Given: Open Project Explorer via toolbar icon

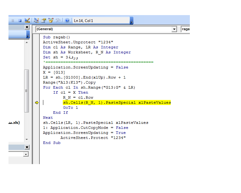Looking at the screenshot, I should click(36, 20).
